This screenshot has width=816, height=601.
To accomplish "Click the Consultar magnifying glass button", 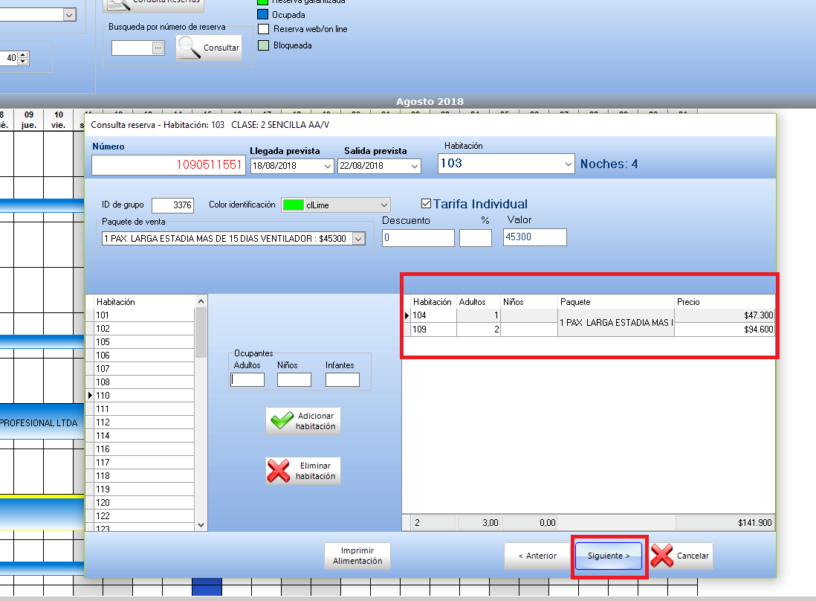I will pos(209,48).
